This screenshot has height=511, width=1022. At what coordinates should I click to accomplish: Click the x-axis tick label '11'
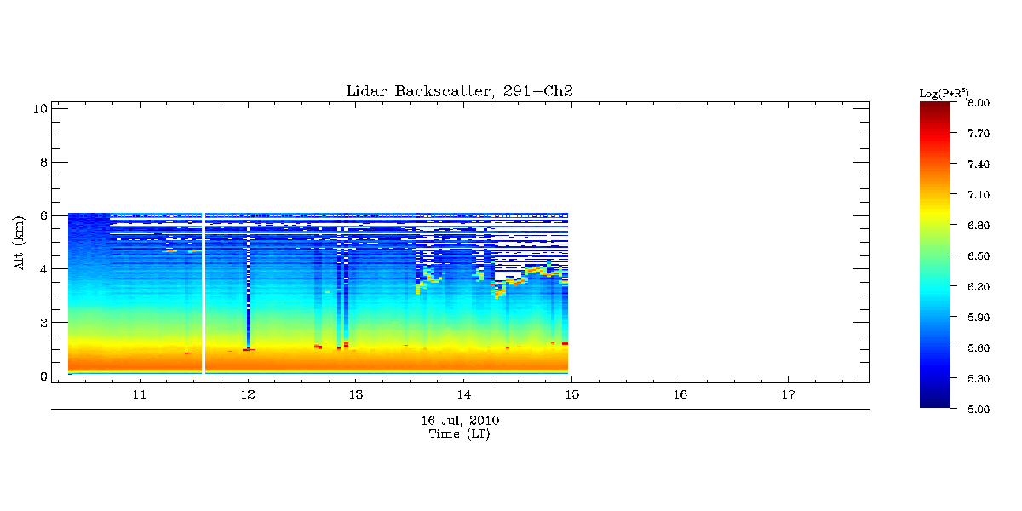pos(140,395)
